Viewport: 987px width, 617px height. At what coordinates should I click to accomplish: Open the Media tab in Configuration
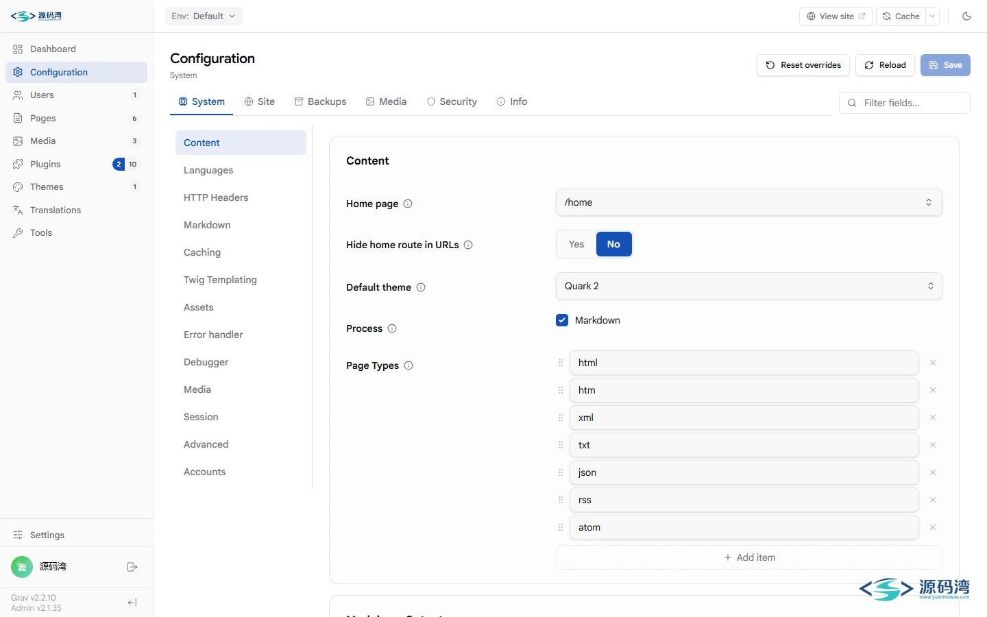click(386, 101)
